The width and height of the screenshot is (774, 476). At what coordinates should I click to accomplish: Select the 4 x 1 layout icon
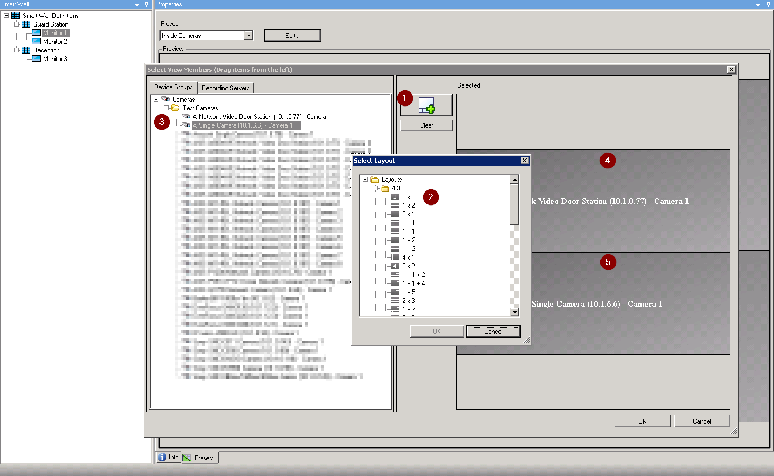point(395,257)
